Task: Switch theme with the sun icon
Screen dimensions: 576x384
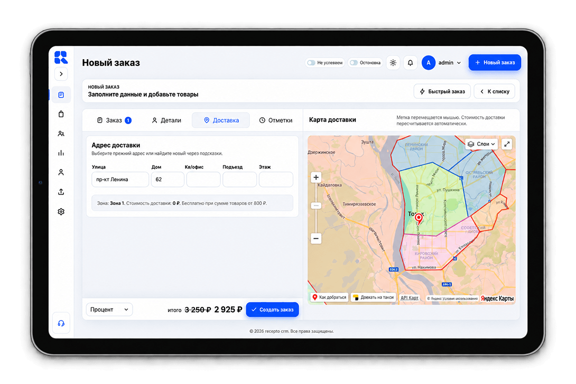Action: 393,63
